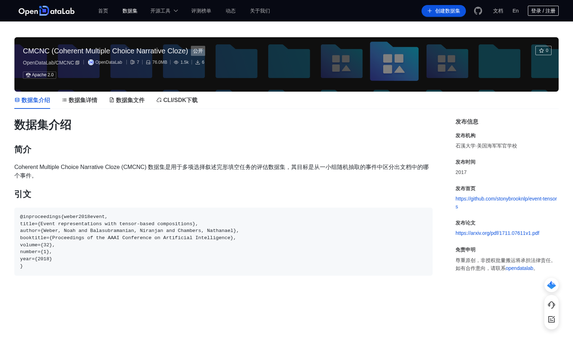Go to the 首页 nav item

tap(103, 11)
